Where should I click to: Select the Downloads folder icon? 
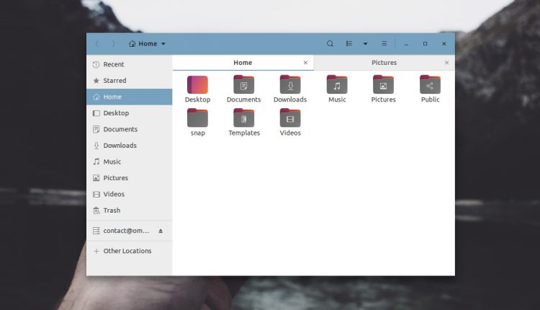click(x=290, y=85)
